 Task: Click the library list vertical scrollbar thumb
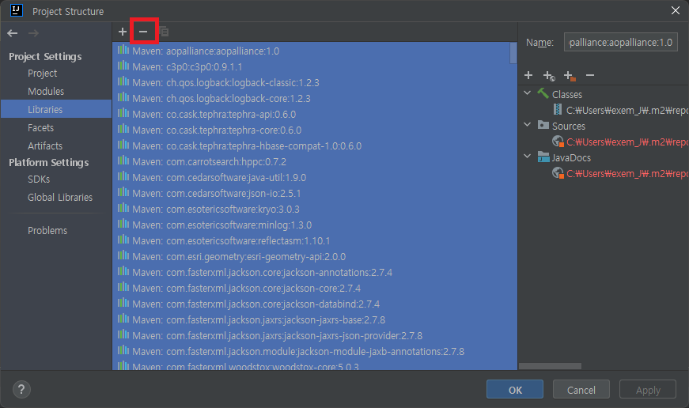click(513, 53)
